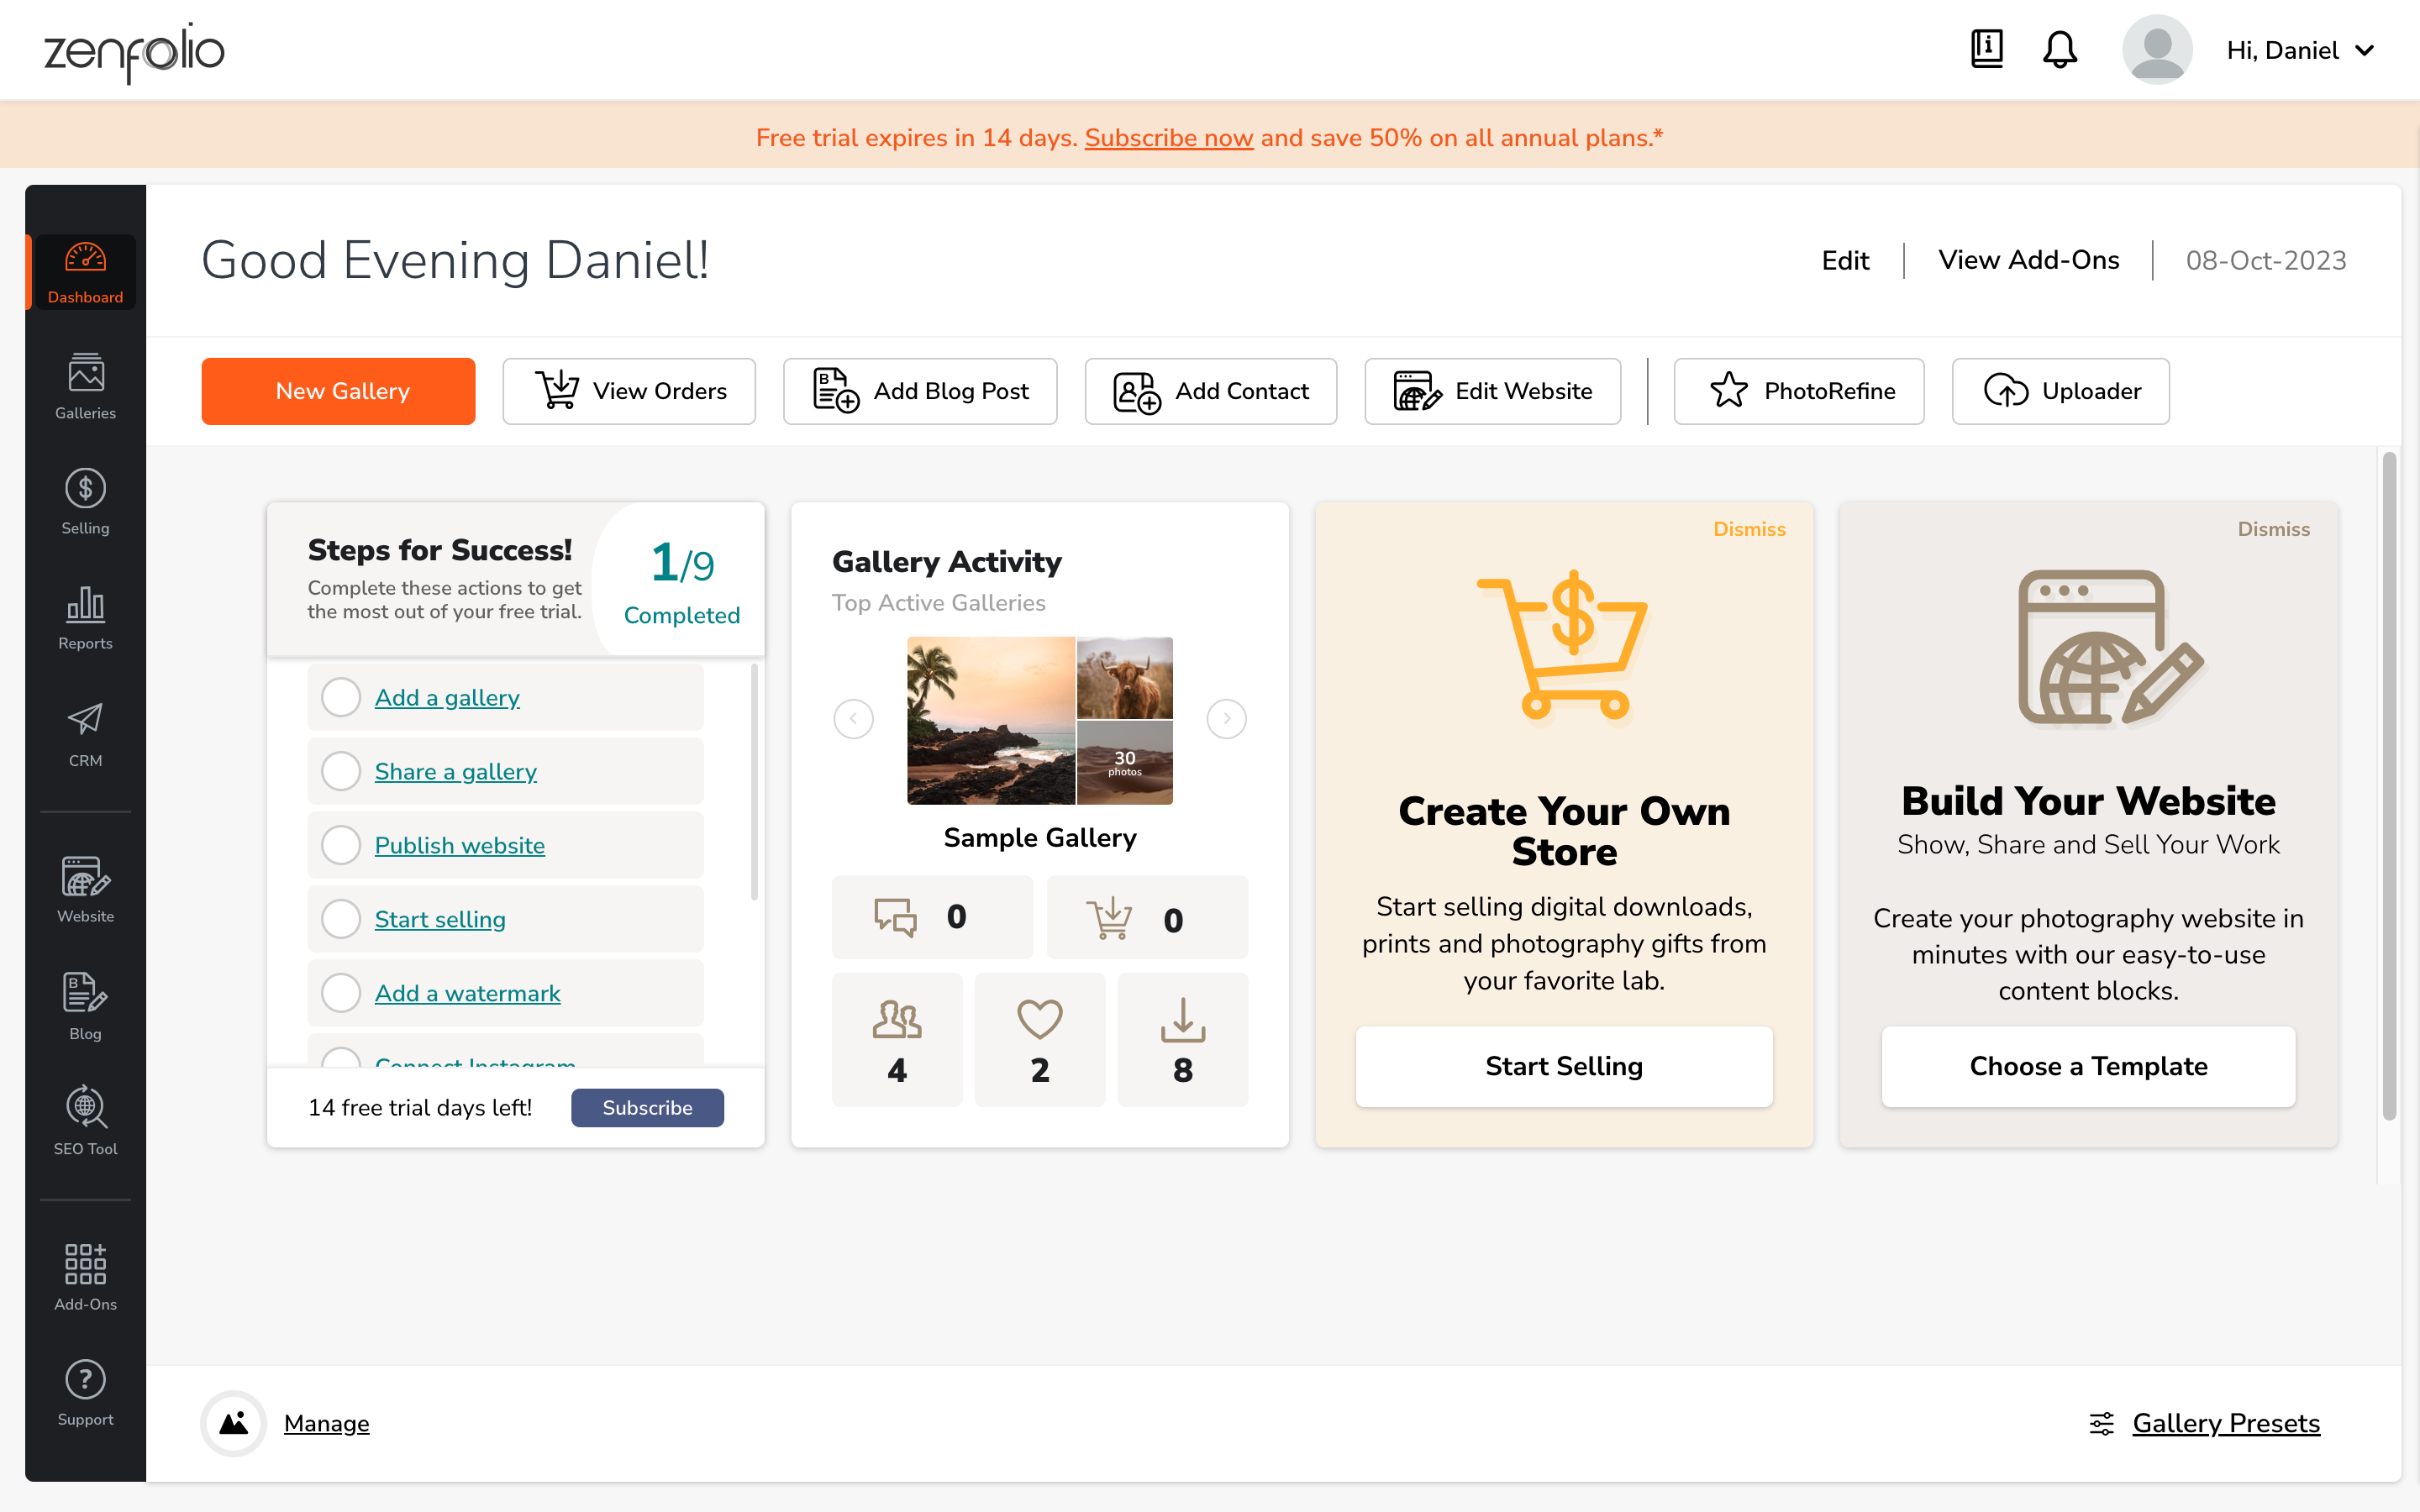Click the Subscribe now link in the banner

click(x=1168, y=137)
